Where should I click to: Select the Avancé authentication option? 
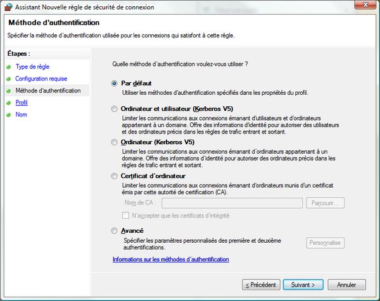coord(114,231)
